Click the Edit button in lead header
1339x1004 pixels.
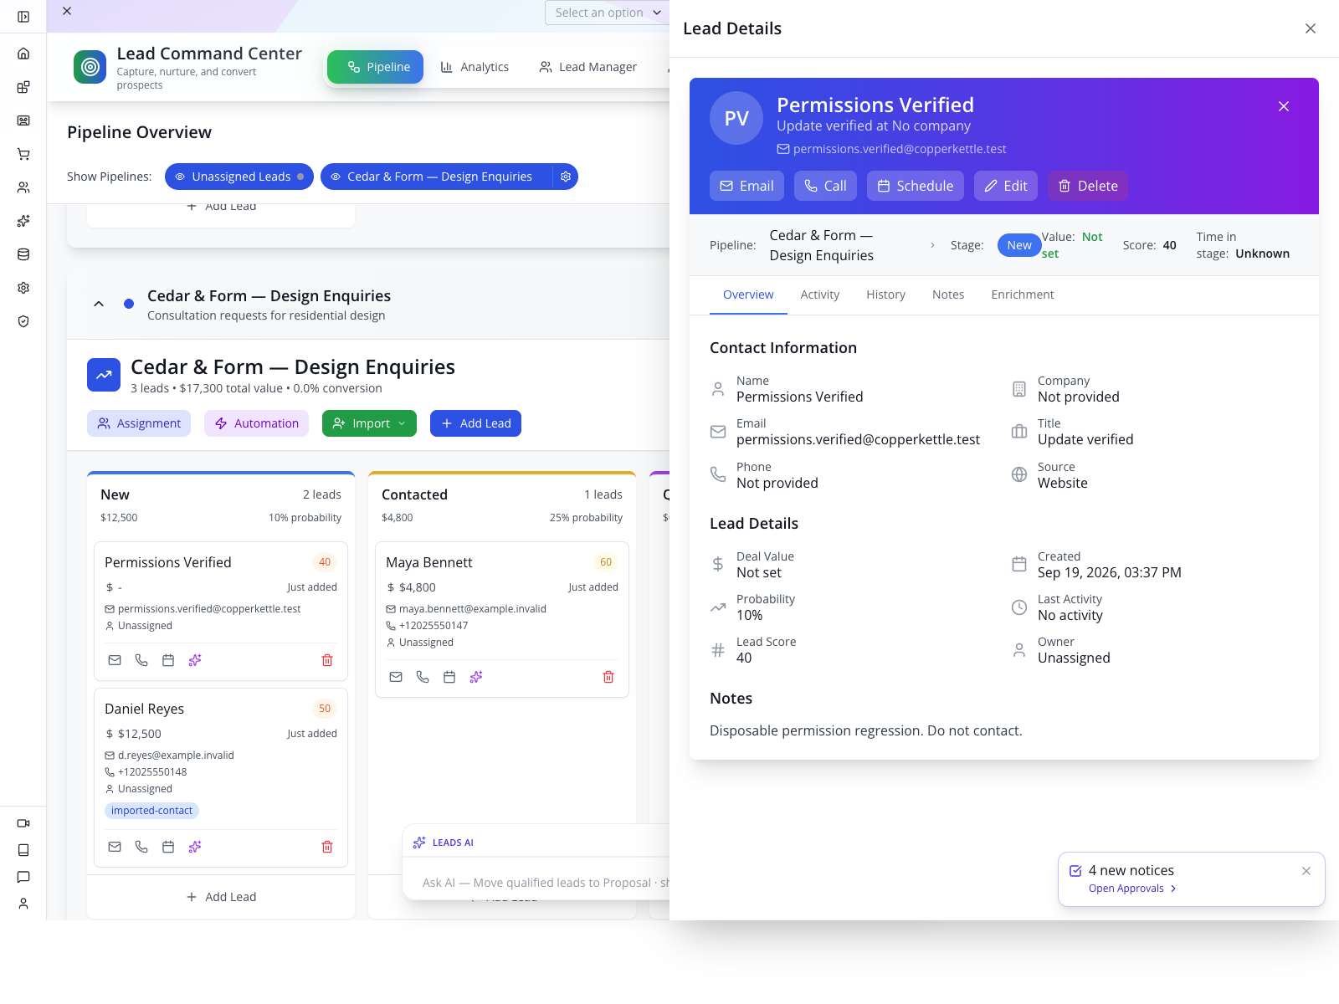[x=1006, y=186]
